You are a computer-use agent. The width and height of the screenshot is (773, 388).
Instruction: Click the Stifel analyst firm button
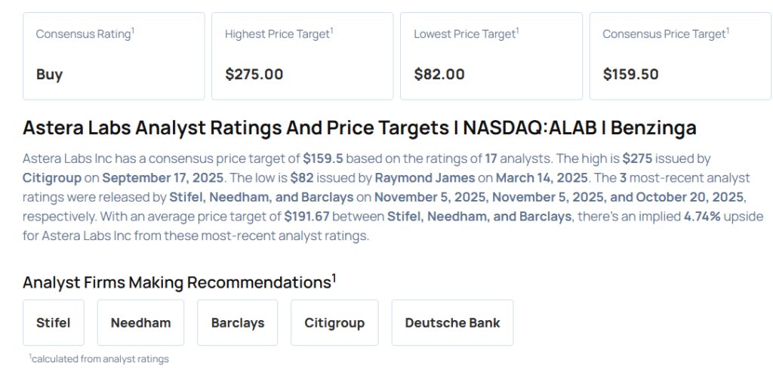pos(53,322)
